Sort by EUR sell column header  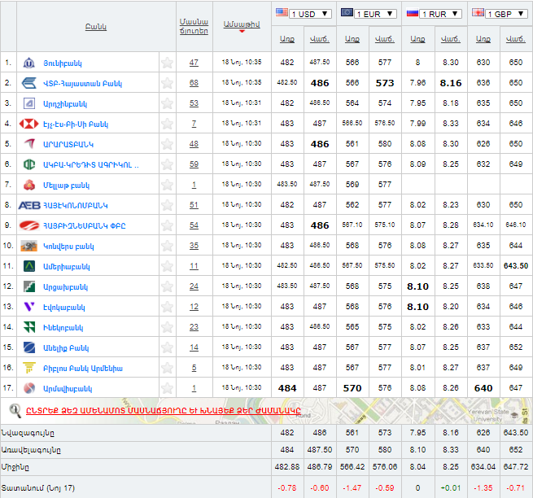[x=385, y=39]
